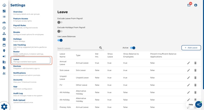Click the location pin icon in sidebar

(x=4, y=51)
